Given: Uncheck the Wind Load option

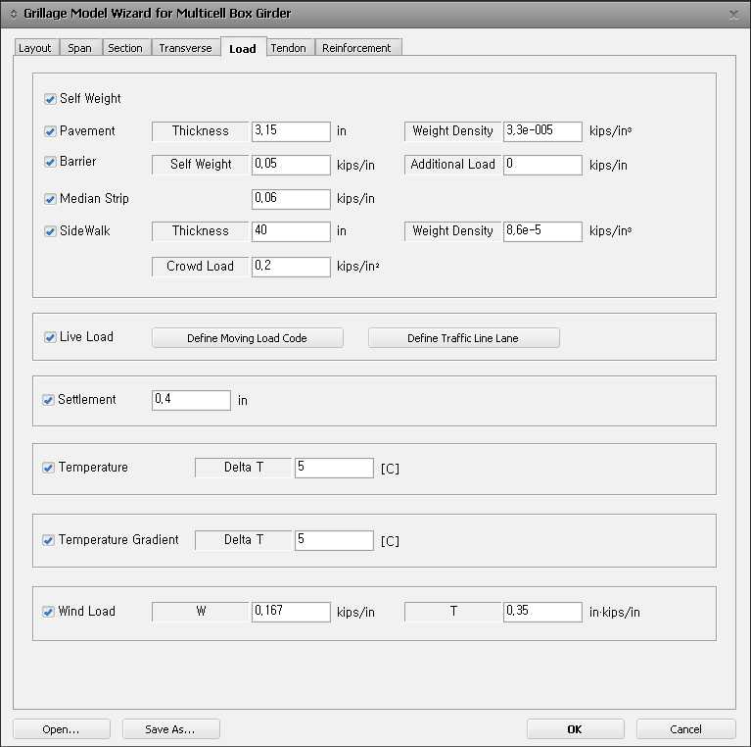Looking at the screenshot, I should coord(49,612).
